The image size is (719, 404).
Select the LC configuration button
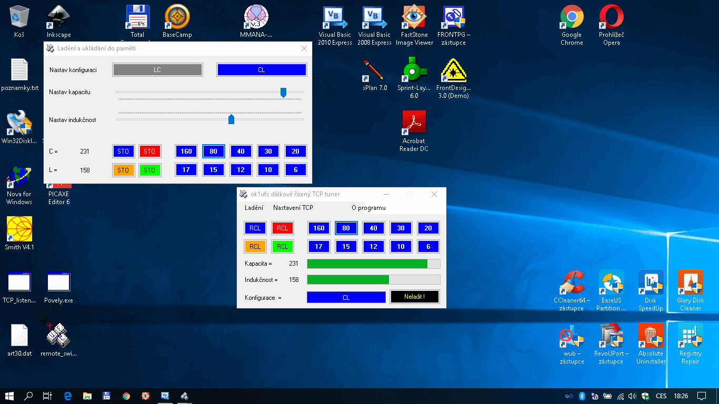click(157, 70)
